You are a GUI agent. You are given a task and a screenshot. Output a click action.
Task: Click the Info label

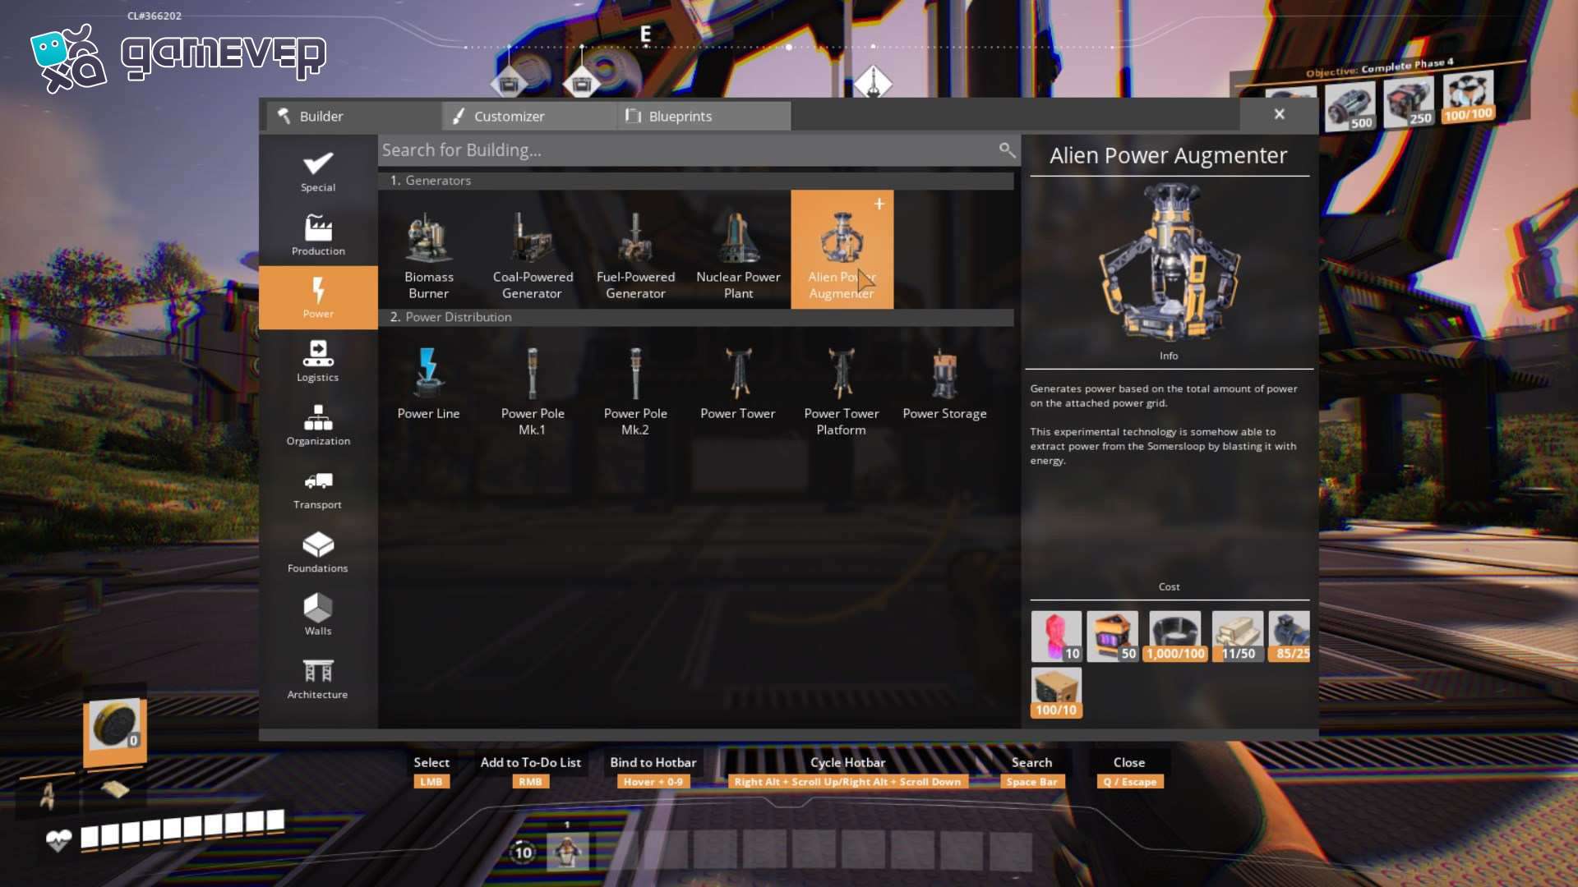(x=1169, y=356)
